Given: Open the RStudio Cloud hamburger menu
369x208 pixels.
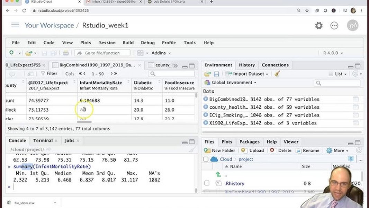Looking at the screenshot, I should tap(15, 25).
